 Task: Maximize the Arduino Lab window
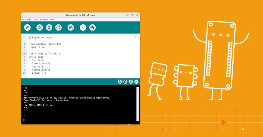(132, 15)
